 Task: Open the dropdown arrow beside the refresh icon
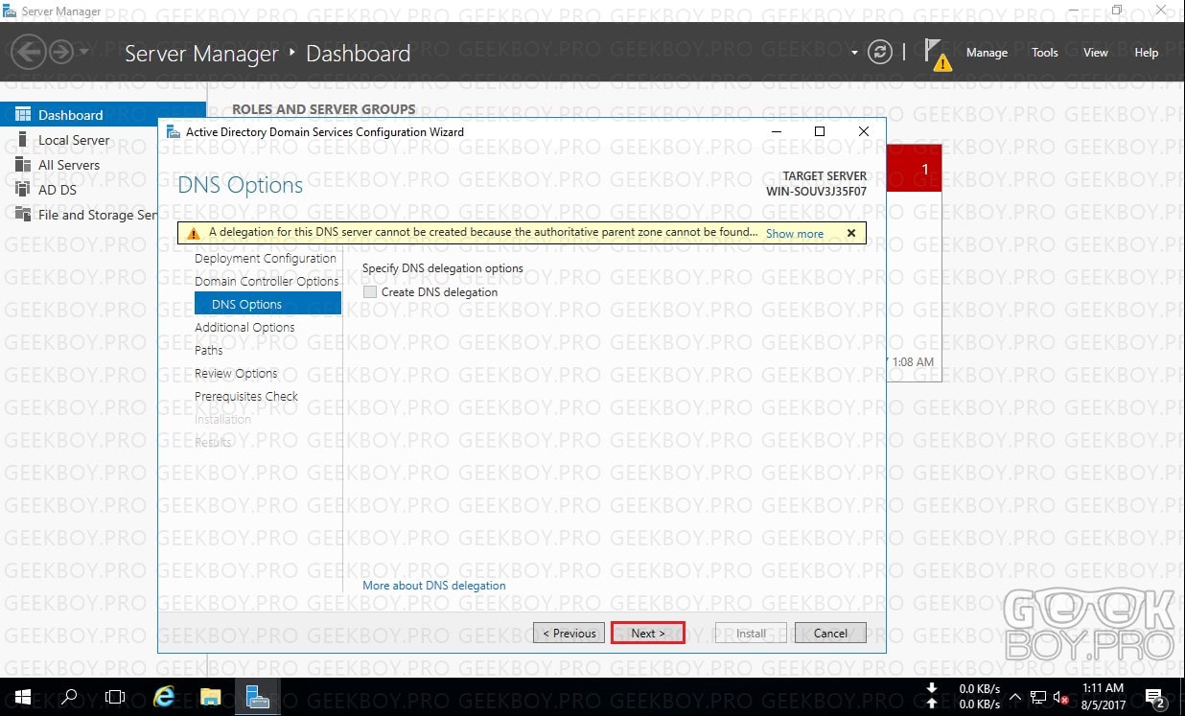(x=854, y=53)
